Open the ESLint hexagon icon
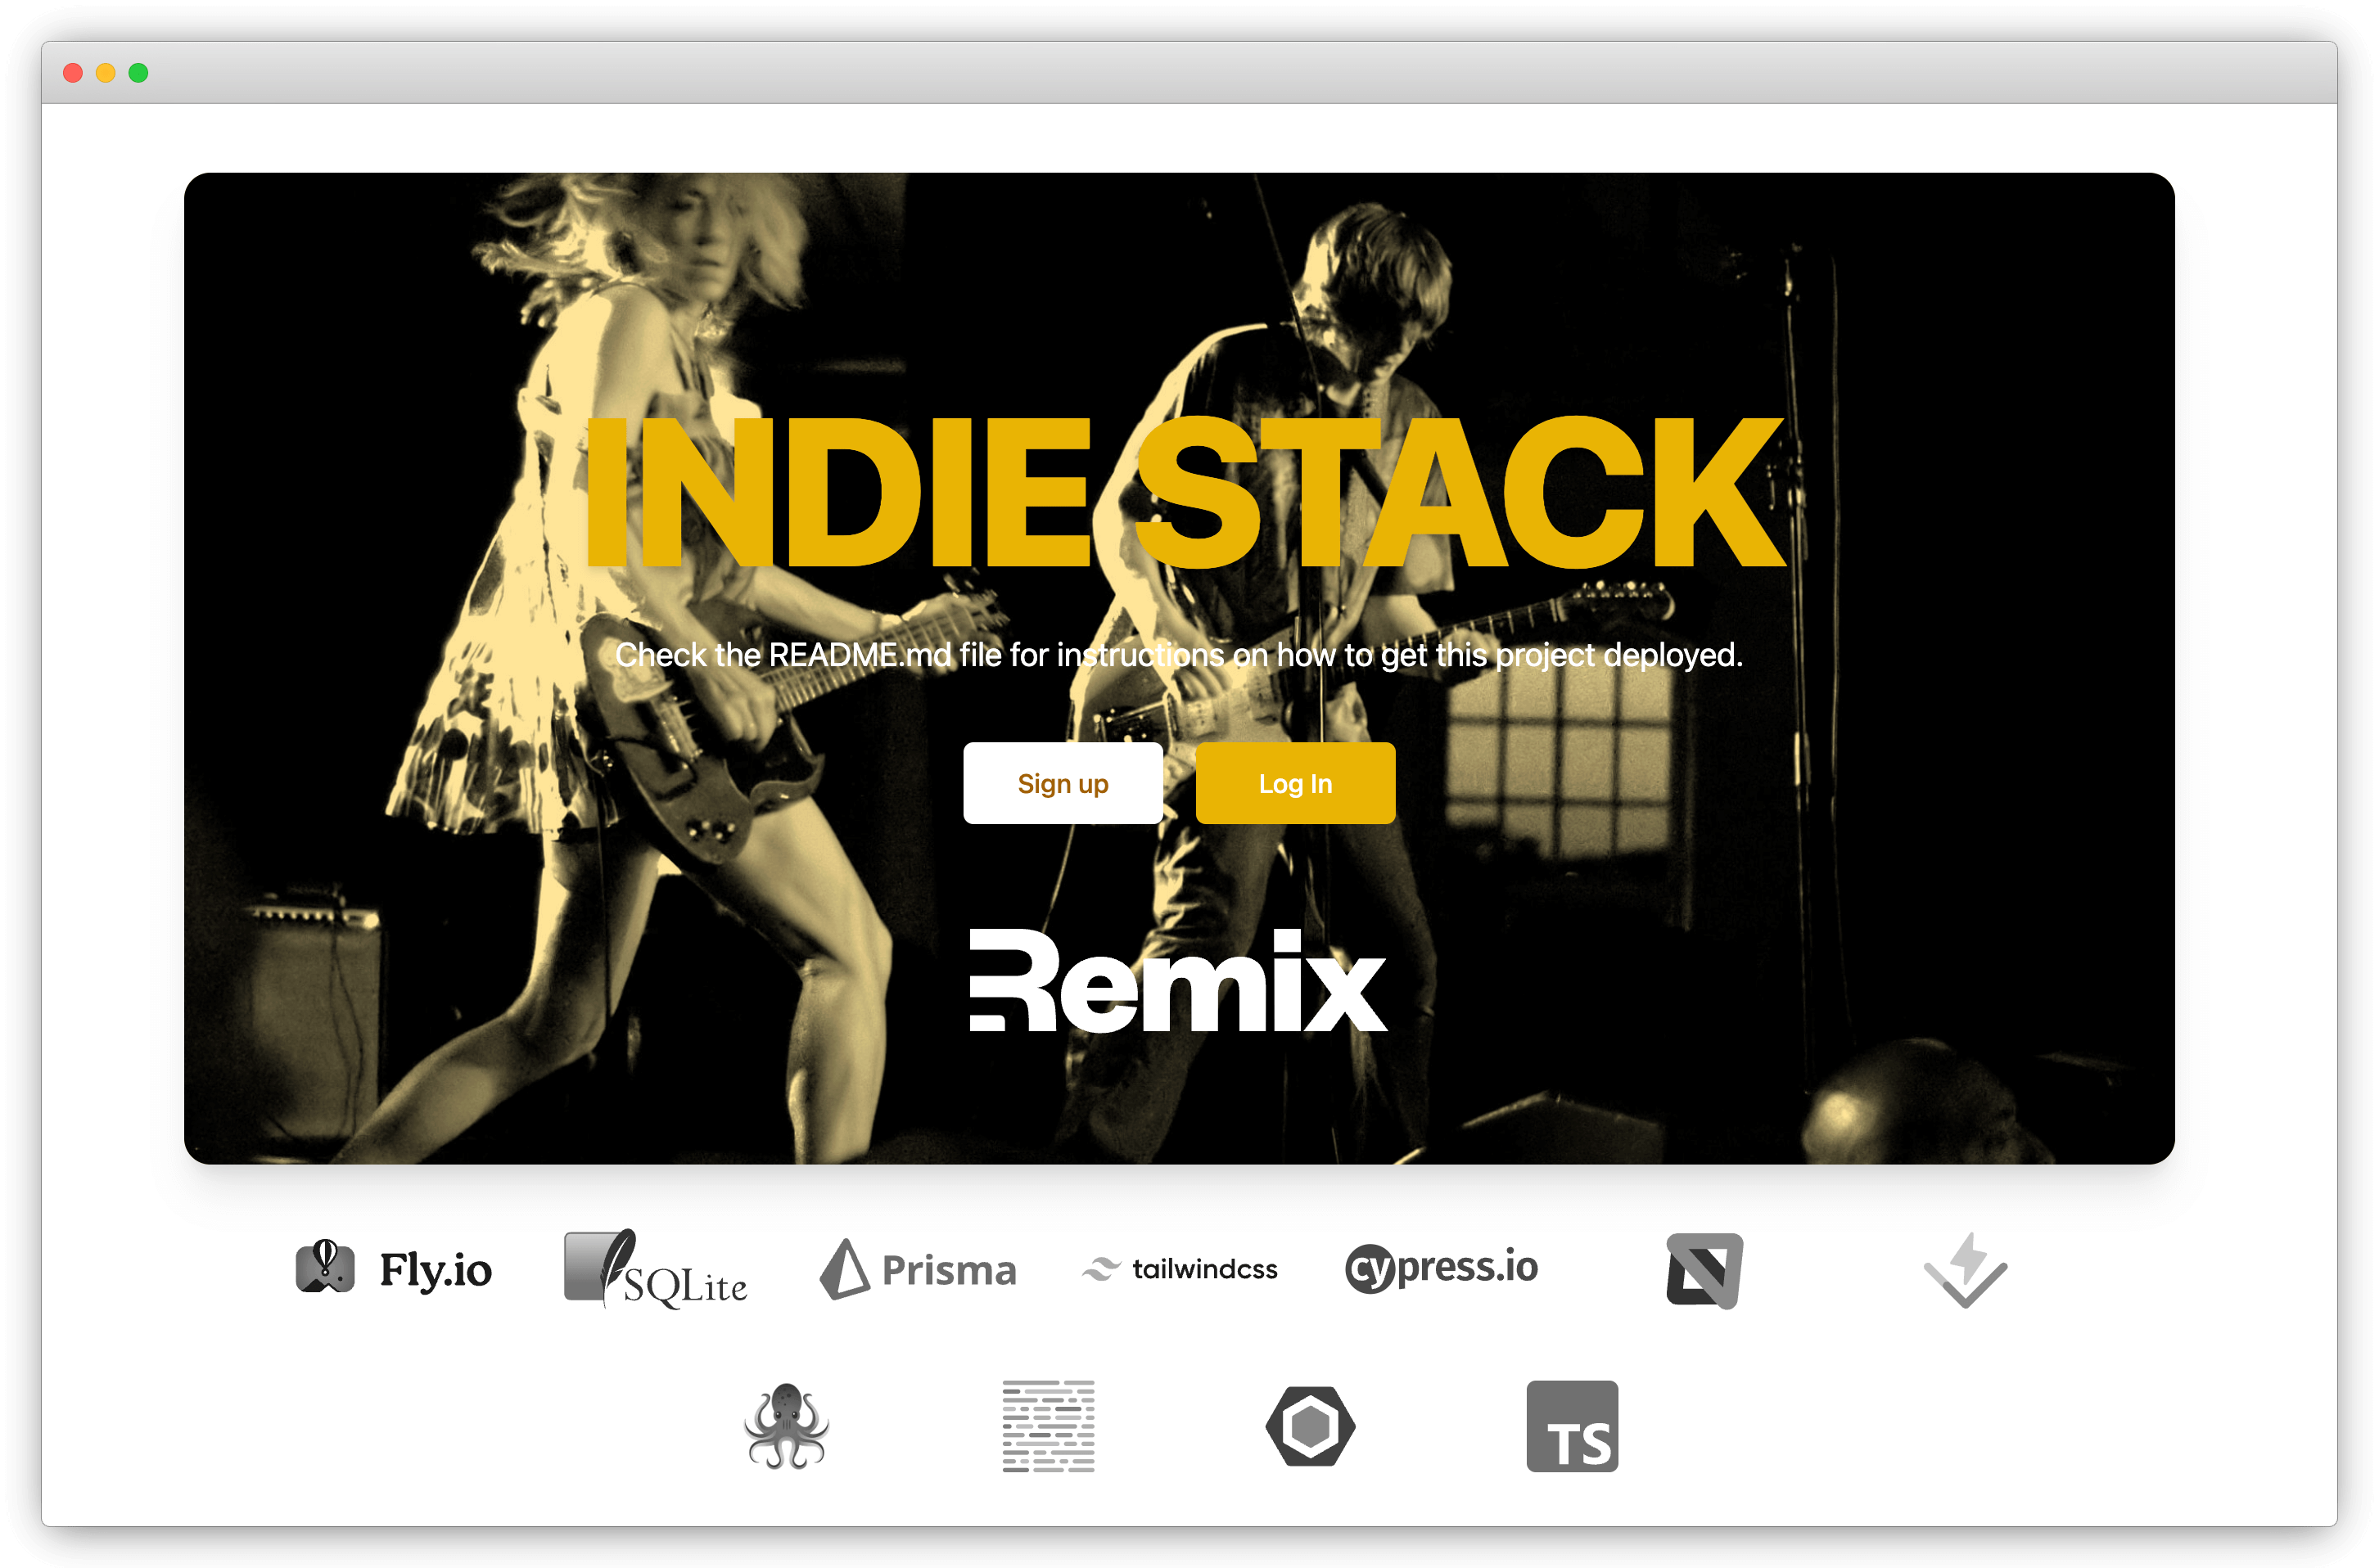This screenshot has width=2379, height=1568. 1311,1426
